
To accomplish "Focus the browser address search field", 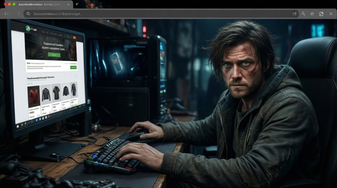I will click(x=161, y=14).
